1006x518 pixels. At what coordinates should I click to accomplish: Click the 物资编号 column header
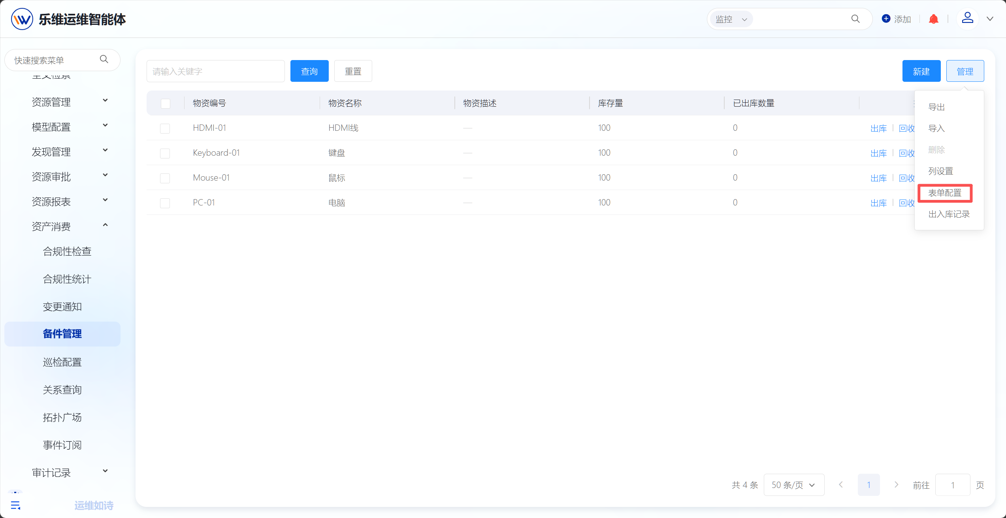coord(209,103)
